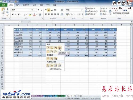Toggle bottom vertical alignment
Viewport: 133px width, 100px height.
click(x=52, y=10)
